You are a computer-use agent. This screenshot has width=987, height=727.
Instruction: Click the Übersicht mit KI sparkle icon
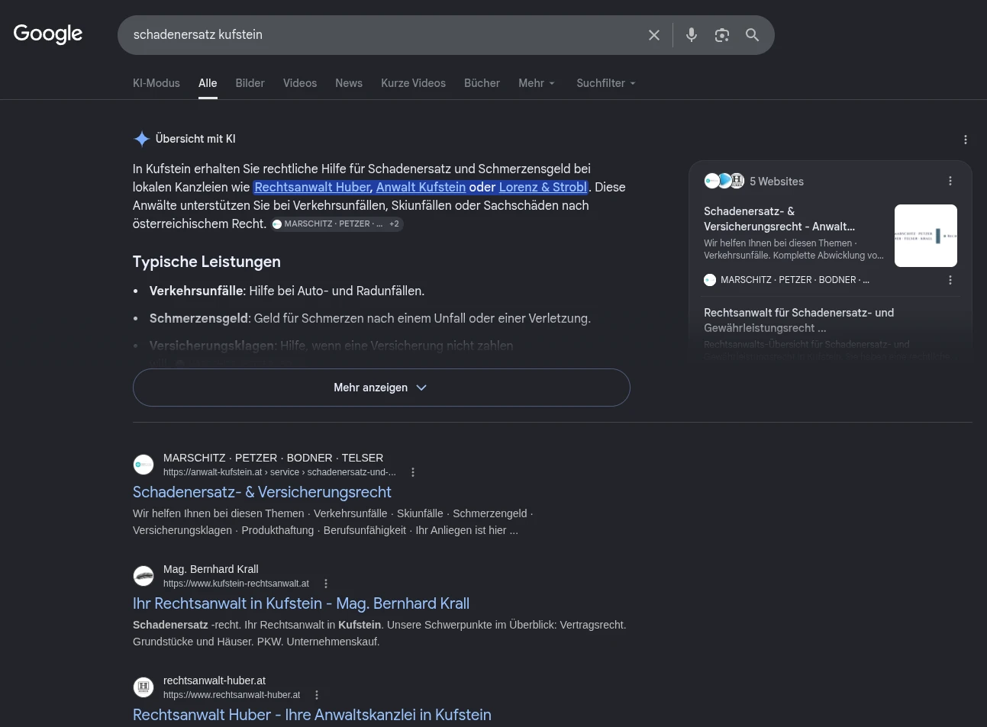point(141,139)
